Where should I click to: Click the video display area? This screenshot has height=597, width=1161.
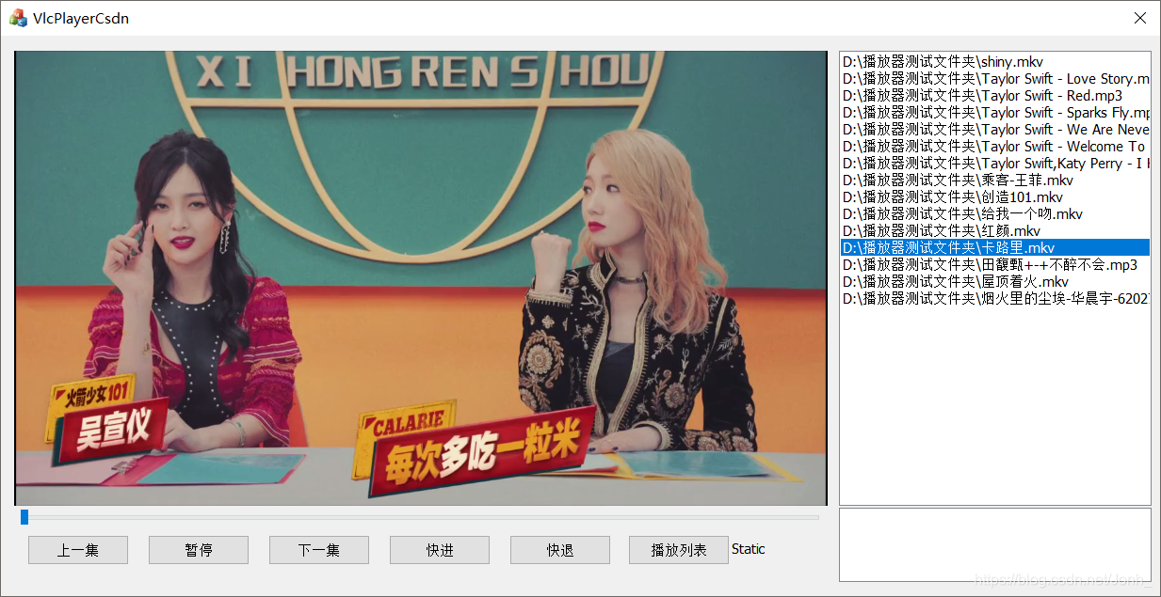421,278
